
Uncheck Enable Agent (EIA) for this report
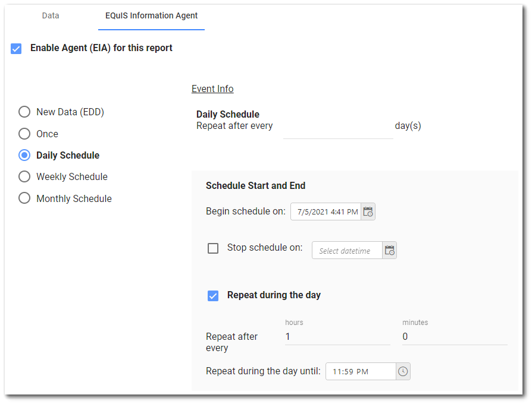pos(16,48)
